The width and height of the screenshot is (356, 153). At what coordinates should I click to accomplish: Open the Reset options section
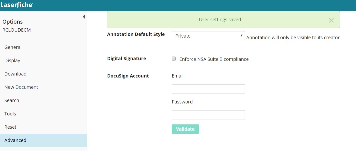pyautogui.click(x=10, y=127)
